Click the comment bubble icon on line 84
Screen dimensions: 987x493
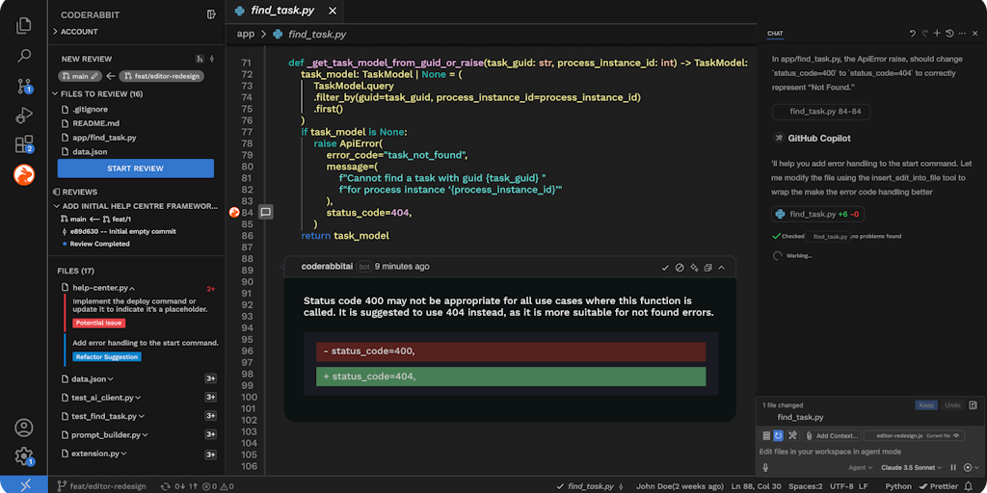point(266,212)
